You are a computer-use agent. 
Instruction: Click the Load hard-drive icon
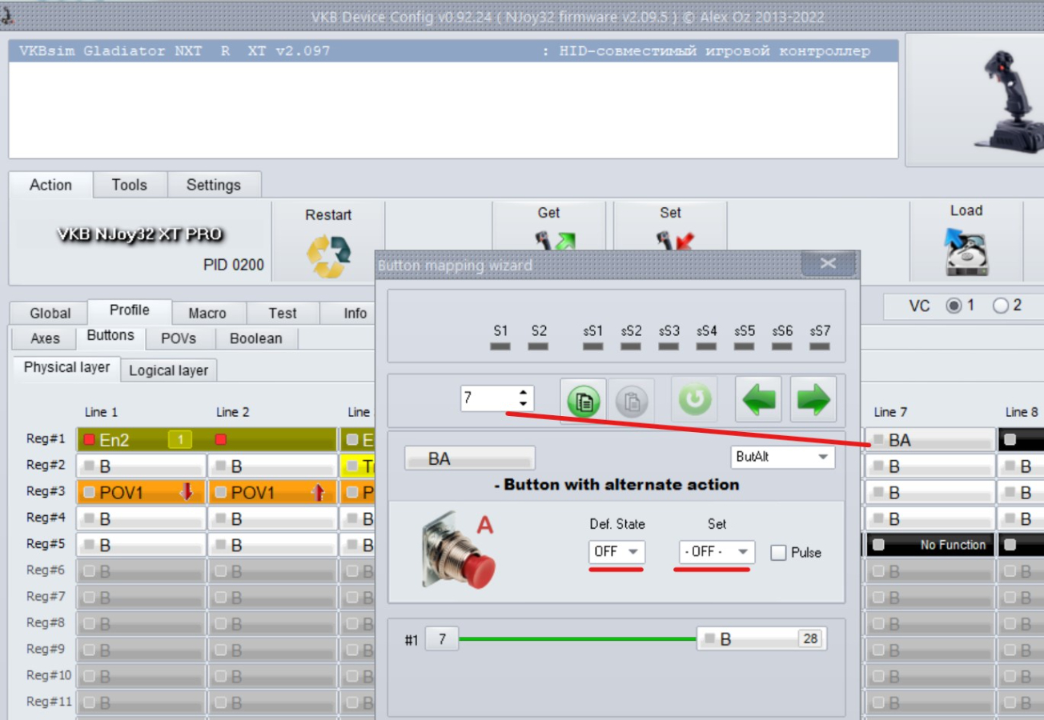click(966, 252)
